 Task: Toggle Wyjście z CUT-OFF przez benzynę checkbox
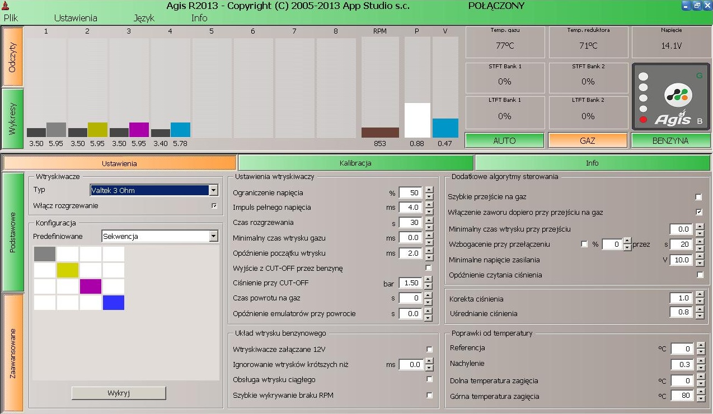coord(429,268)
